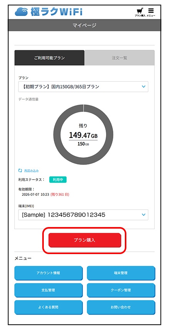169x334 pixels.
Task: Expand the device IMEI dropdown chevron
Action: point(144,215)
